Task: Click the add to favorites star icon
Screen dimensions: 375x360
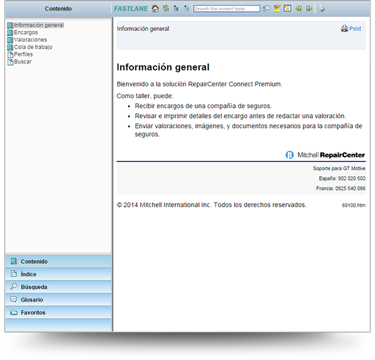Action: 287,9
